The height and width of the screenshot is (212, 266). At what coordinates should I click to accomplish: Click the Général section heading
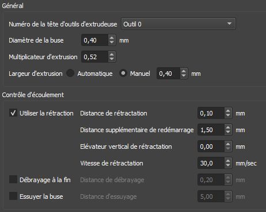click(x=13, y=6)
